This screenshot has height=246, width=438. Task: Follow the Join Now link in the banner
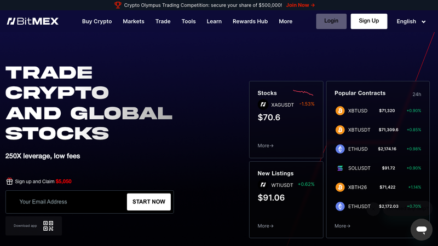coord(300,5)
